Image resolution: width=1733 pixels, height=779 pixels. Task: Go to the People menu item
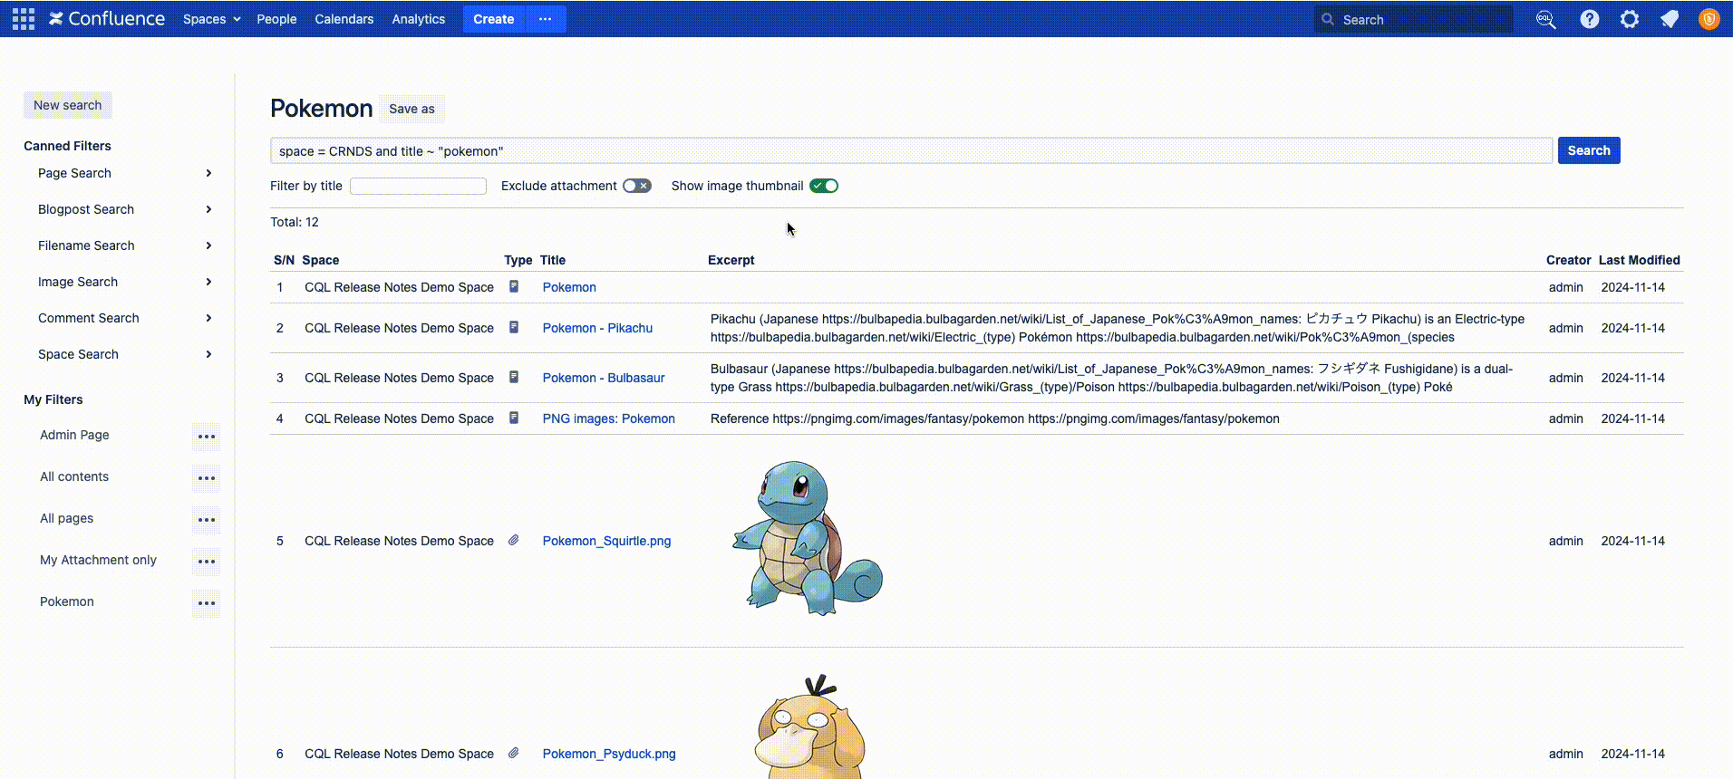(x=276, y=19)
